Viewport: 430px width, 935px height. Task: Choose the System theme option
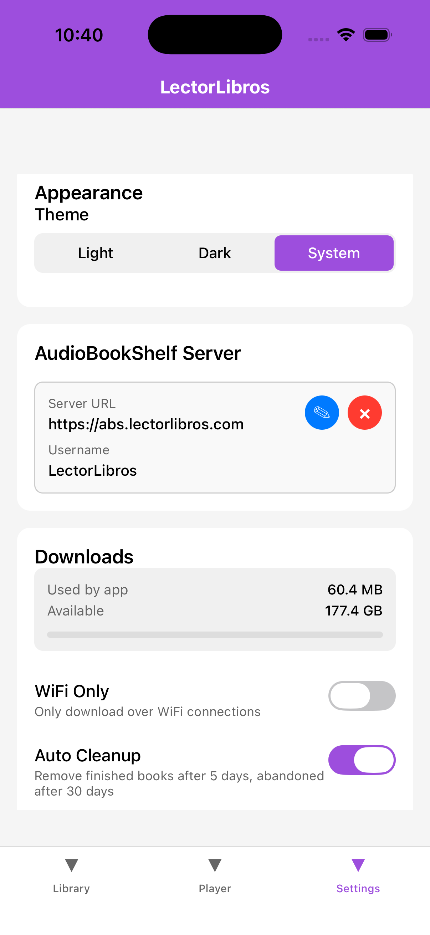[x=334, y=253]
